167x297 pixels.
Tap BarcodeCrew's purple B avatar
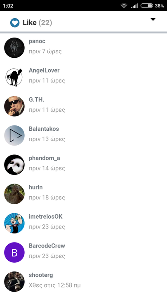pos(14,252)
